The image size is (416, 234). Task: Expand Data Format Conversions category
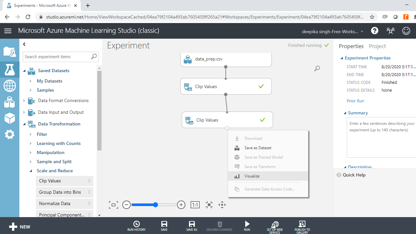tap(24, 101)
